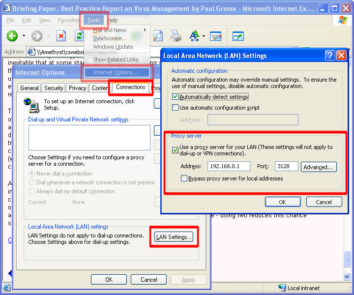This screenshot has width=354, height=295.
Task: Click IE page icon in status bar
Action: [6, 288]
